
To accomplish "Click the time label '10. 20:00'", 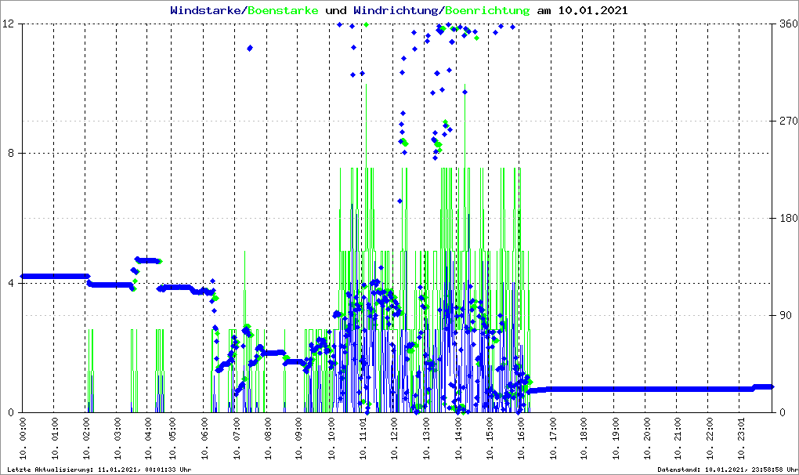I will pos(646,439).
